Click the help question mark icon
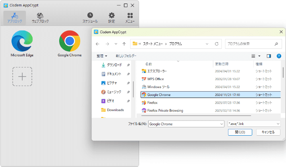Screen dimensions: 286x167 [279, 56]
